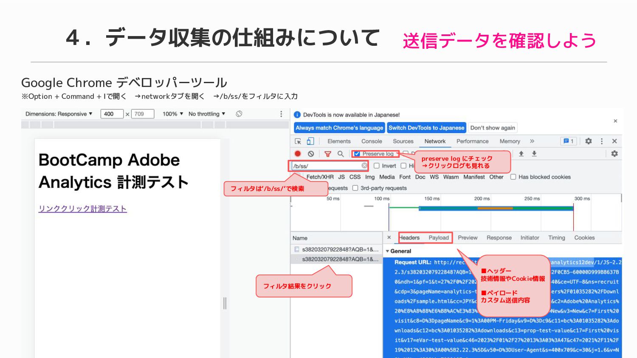
Task: Filter by WS request type
Action: [434, 177]
